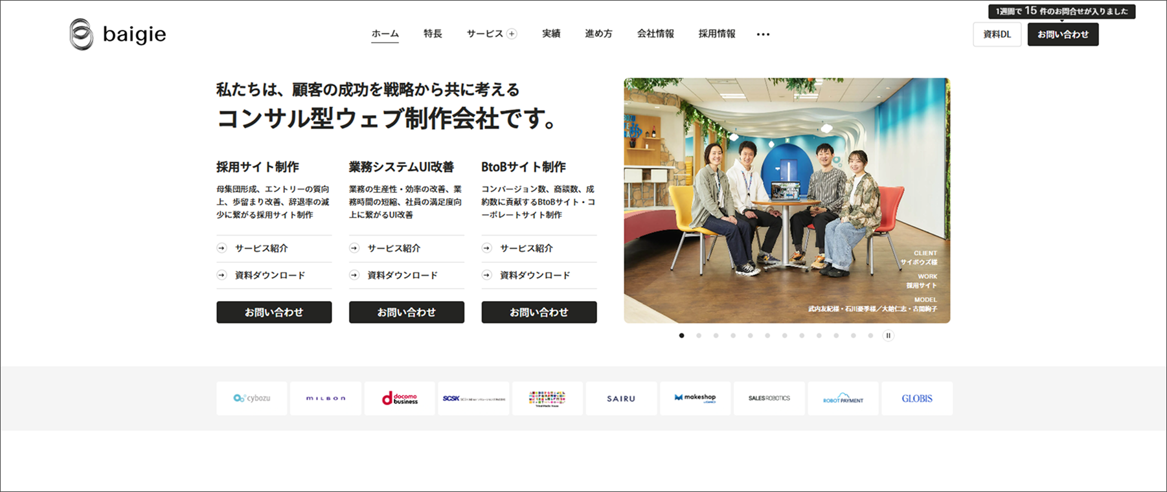Click the baigie logo
1167x492 pixels.
118,34
